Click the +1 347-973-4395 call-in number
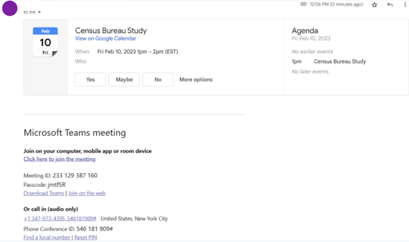Screen dimensions: 409x242 pyautogui.click(x=60, y=218)
